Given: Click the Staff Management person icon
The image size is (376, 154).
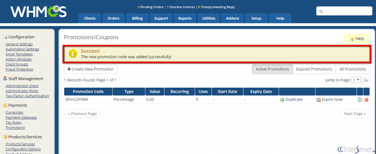Looking at the screenshot, I should click(5, 78).
